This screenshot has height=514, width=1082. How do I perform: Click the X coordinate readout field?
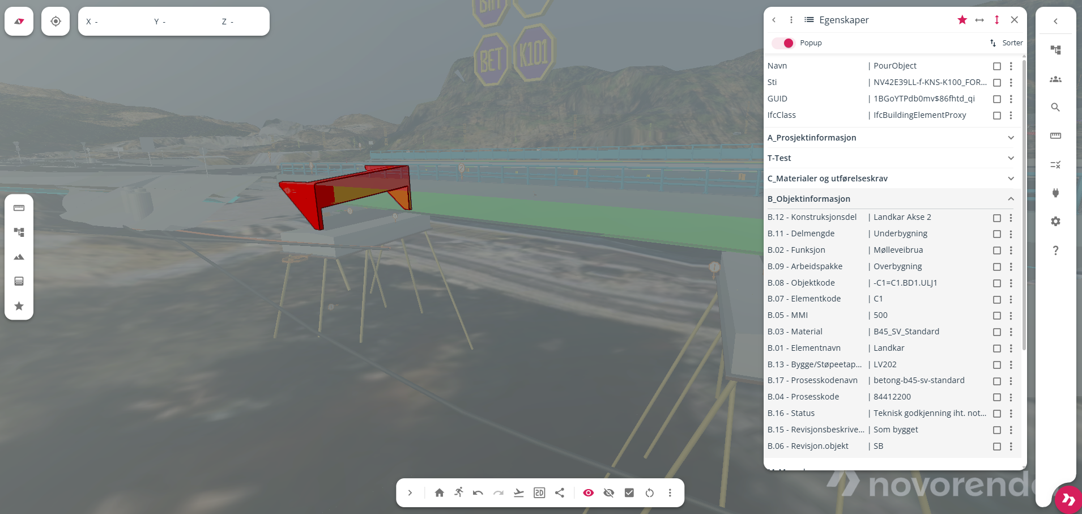108,22
